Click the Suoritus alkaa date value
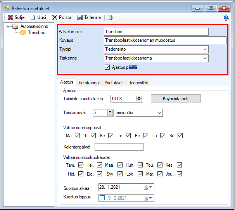 coord(110,187)
